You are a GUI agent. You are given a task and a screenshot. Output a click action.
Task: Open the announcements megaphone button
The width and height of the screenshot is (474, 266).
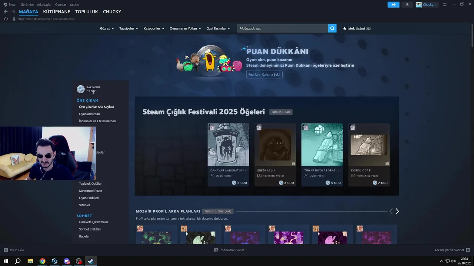click(394, 4)
